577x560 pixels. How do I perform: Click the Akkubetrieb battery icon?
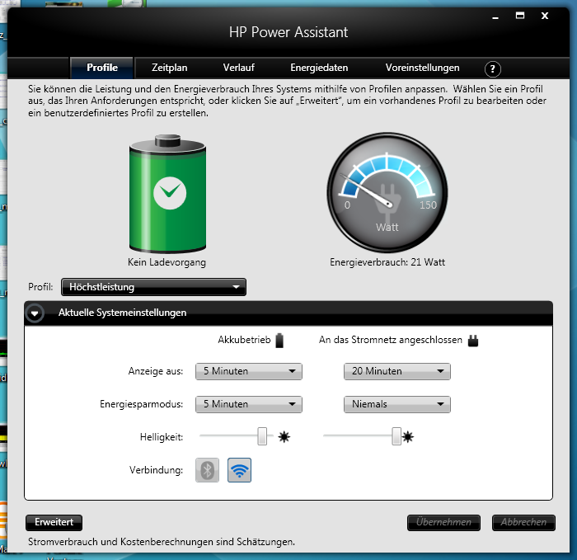279,340
